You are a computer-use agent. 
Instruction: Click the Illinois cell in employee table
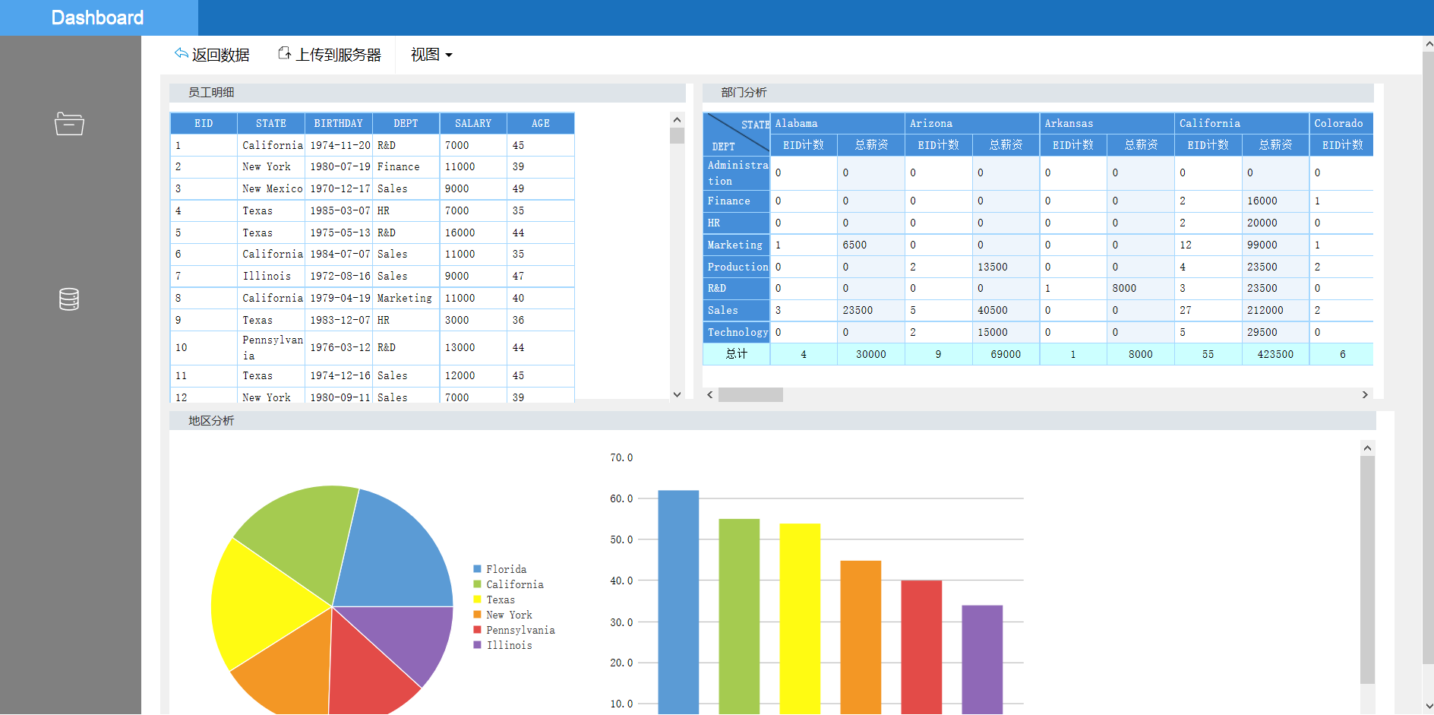click(271, 276)
